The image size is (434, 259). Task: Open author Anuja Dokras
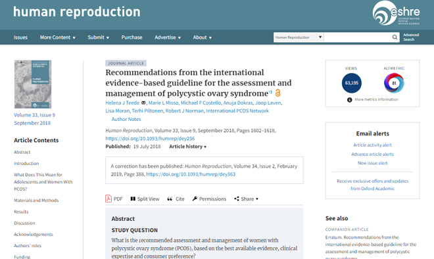(x=238, y=103)
